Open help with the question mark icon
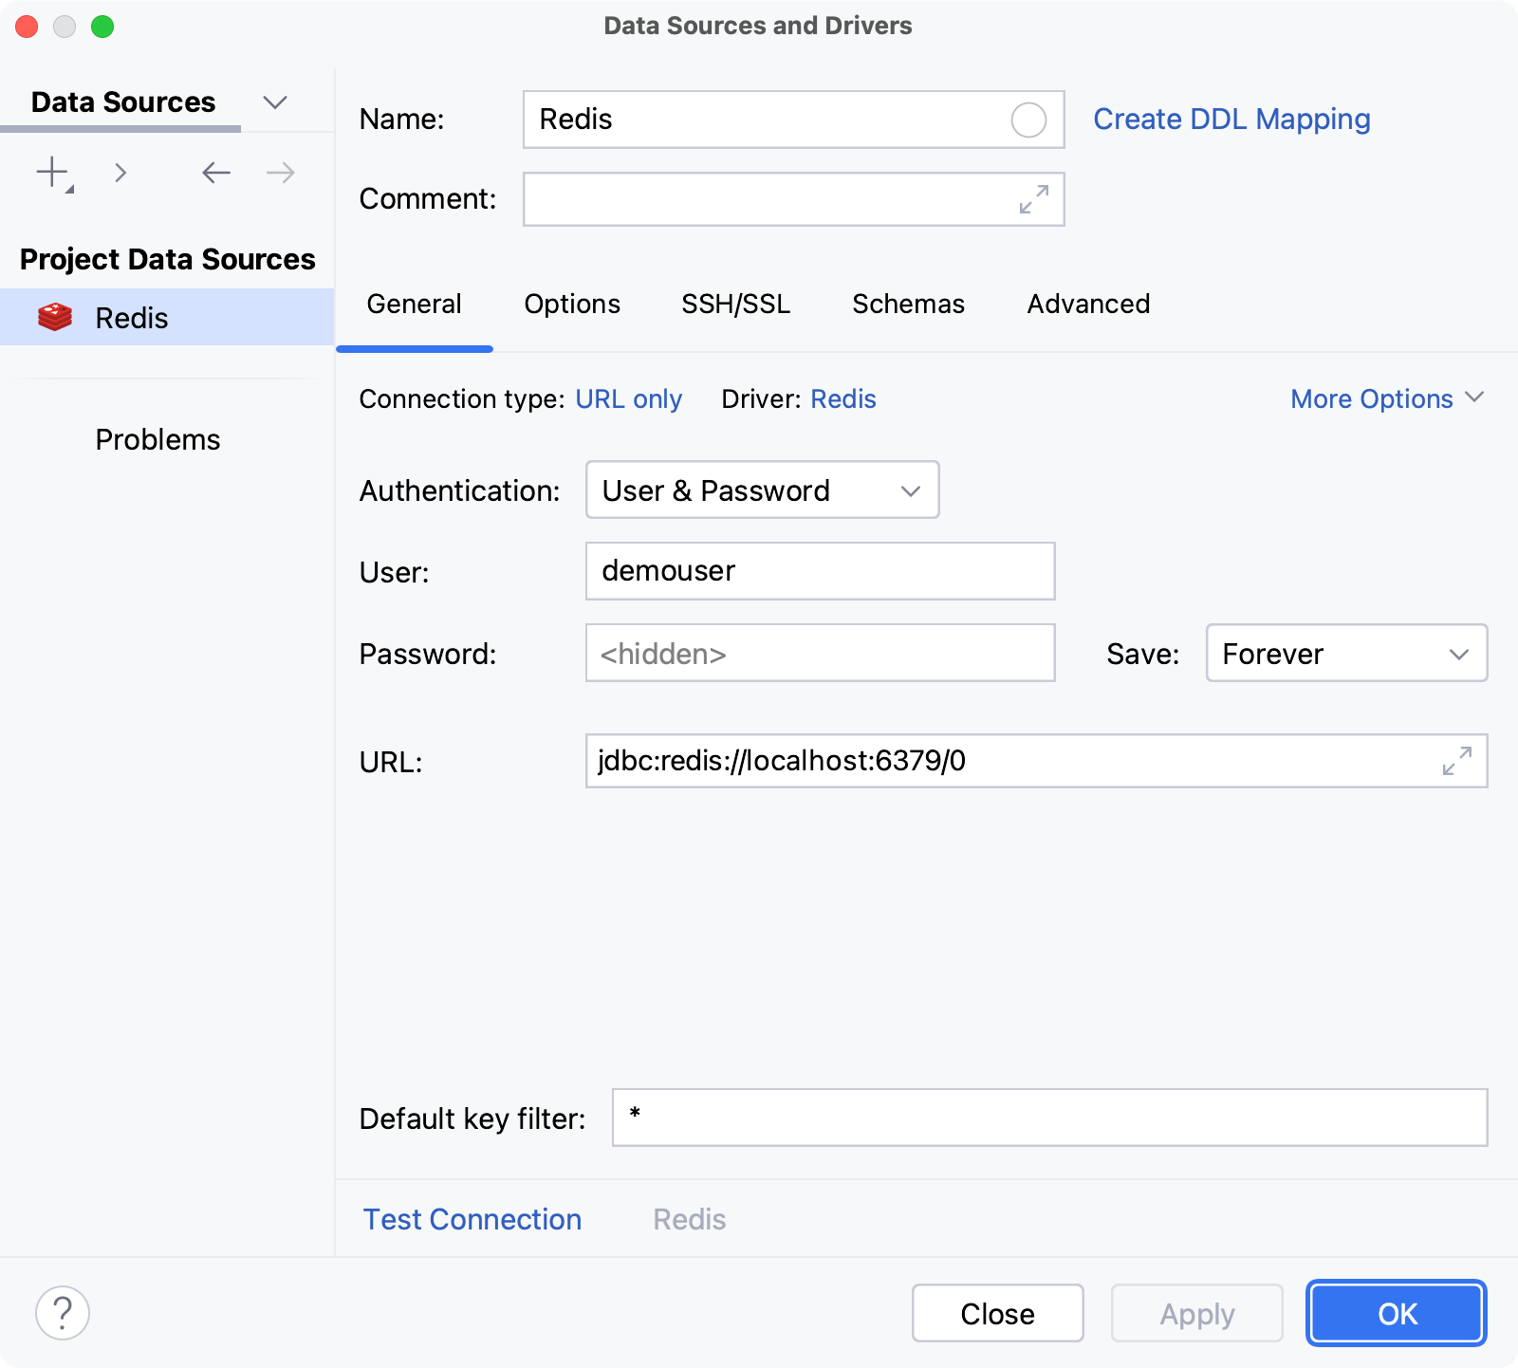Viewport: 1518px width, 1368px height. [63, 1313]
